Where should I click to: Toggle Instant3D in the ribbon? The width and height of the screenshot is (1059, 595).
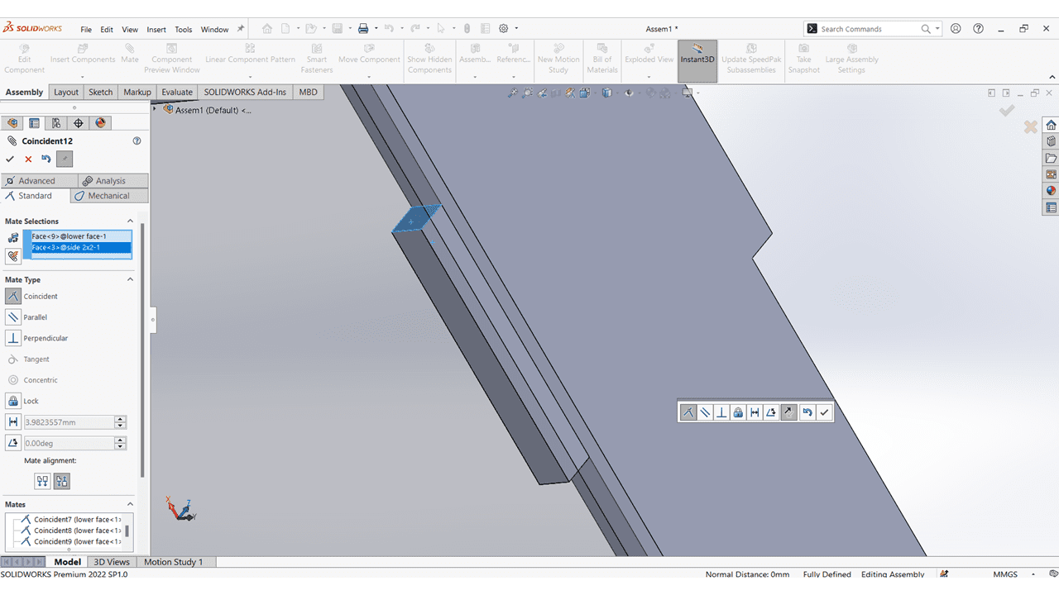697,59
